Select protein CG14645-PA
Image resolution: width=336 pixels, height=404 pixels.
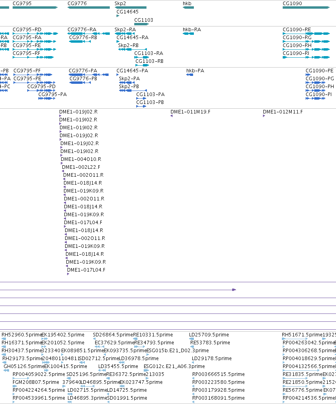[x=132, y=71]
